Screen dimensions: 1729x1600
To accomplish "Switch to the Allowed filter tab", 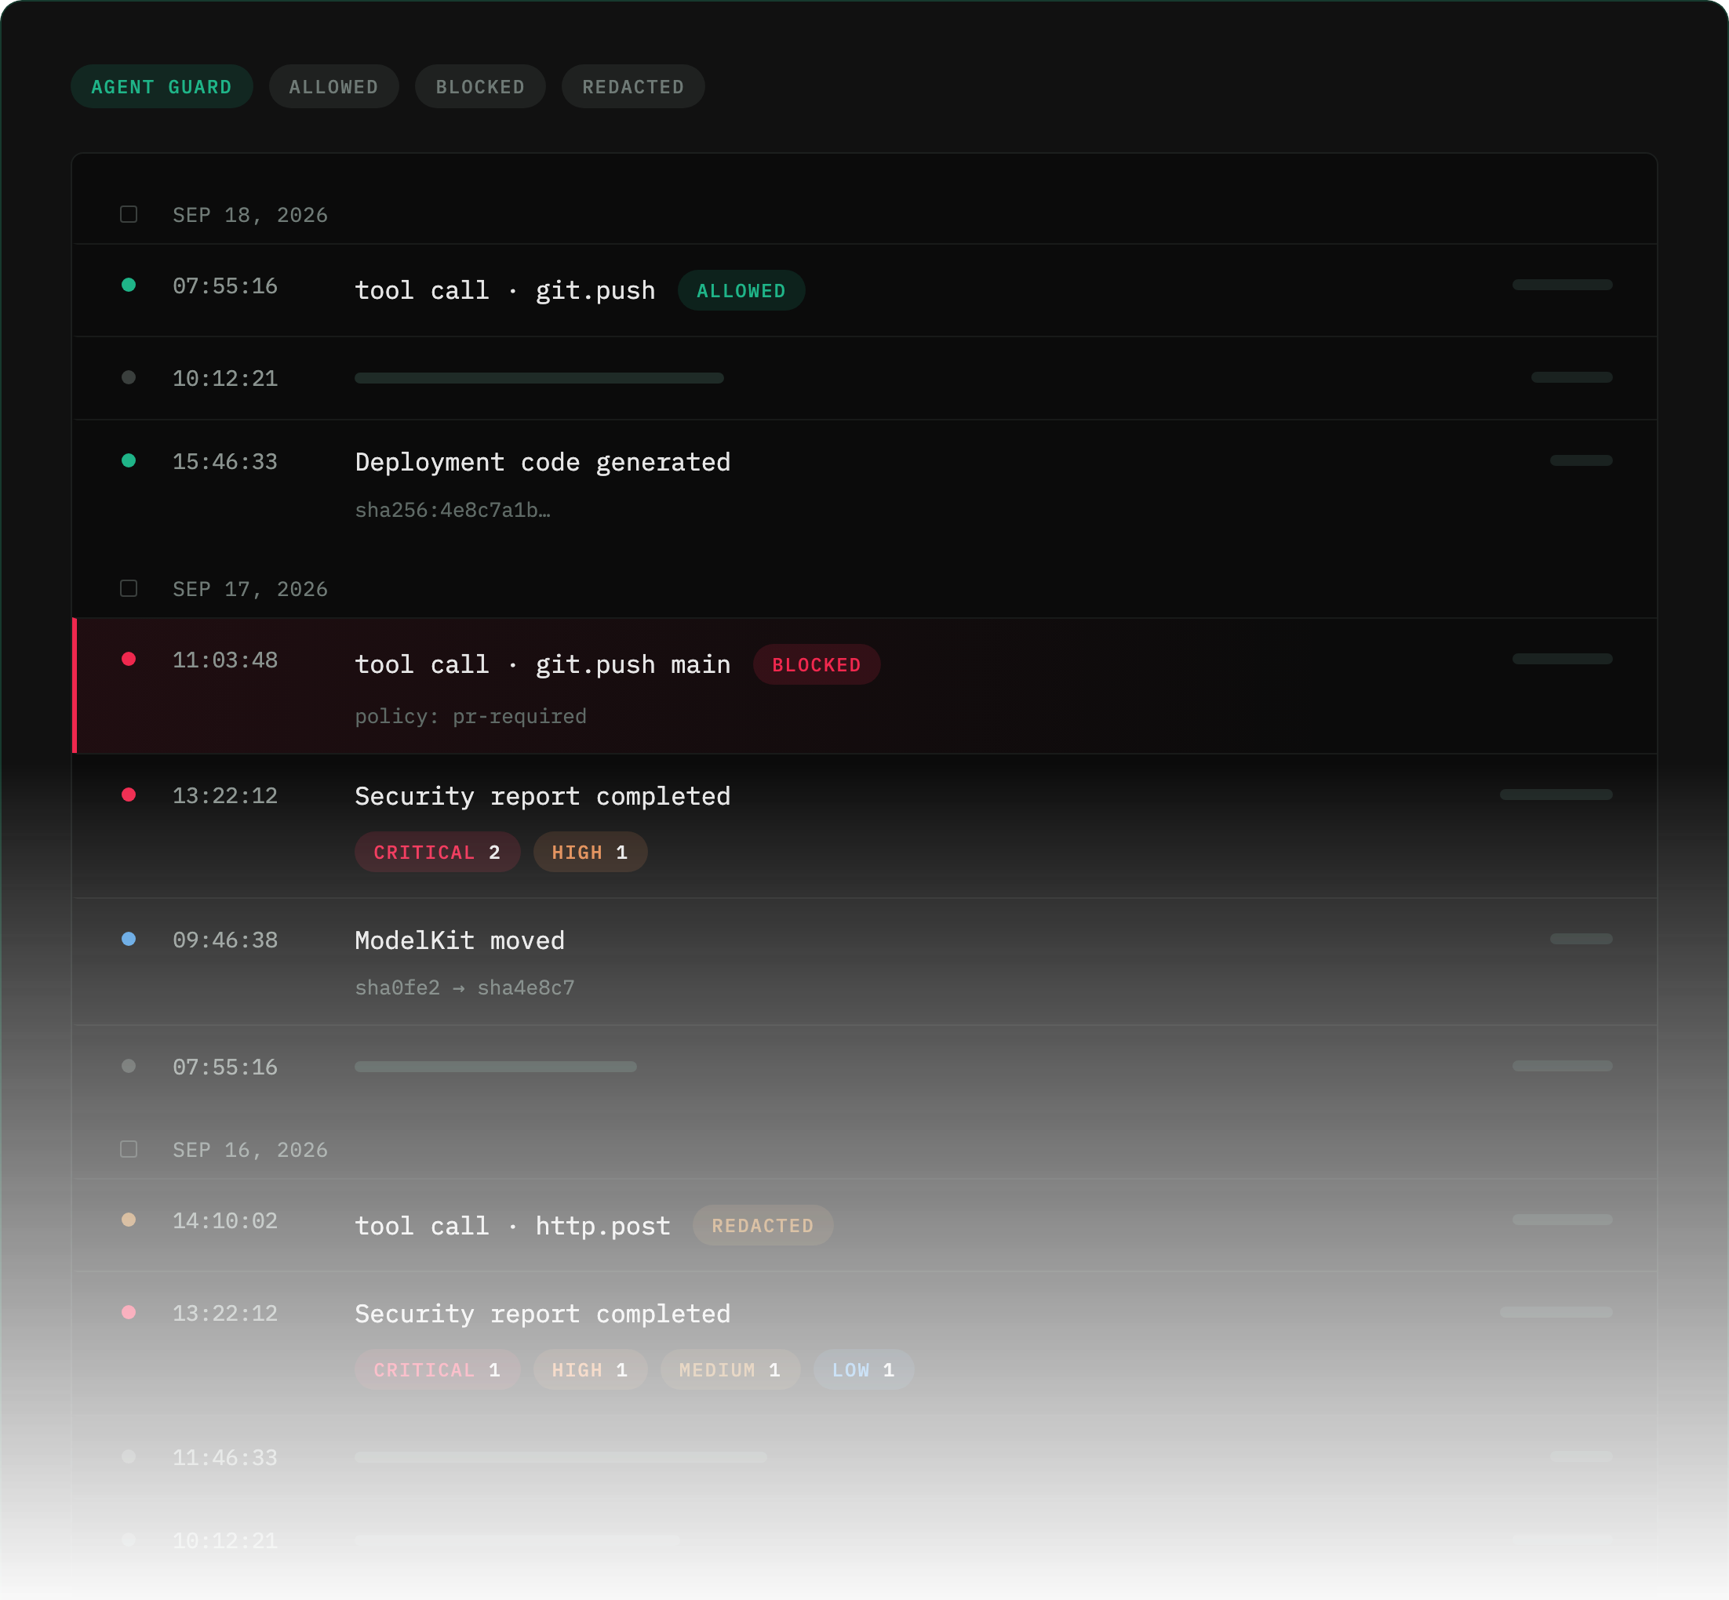I will coord(333,86).
